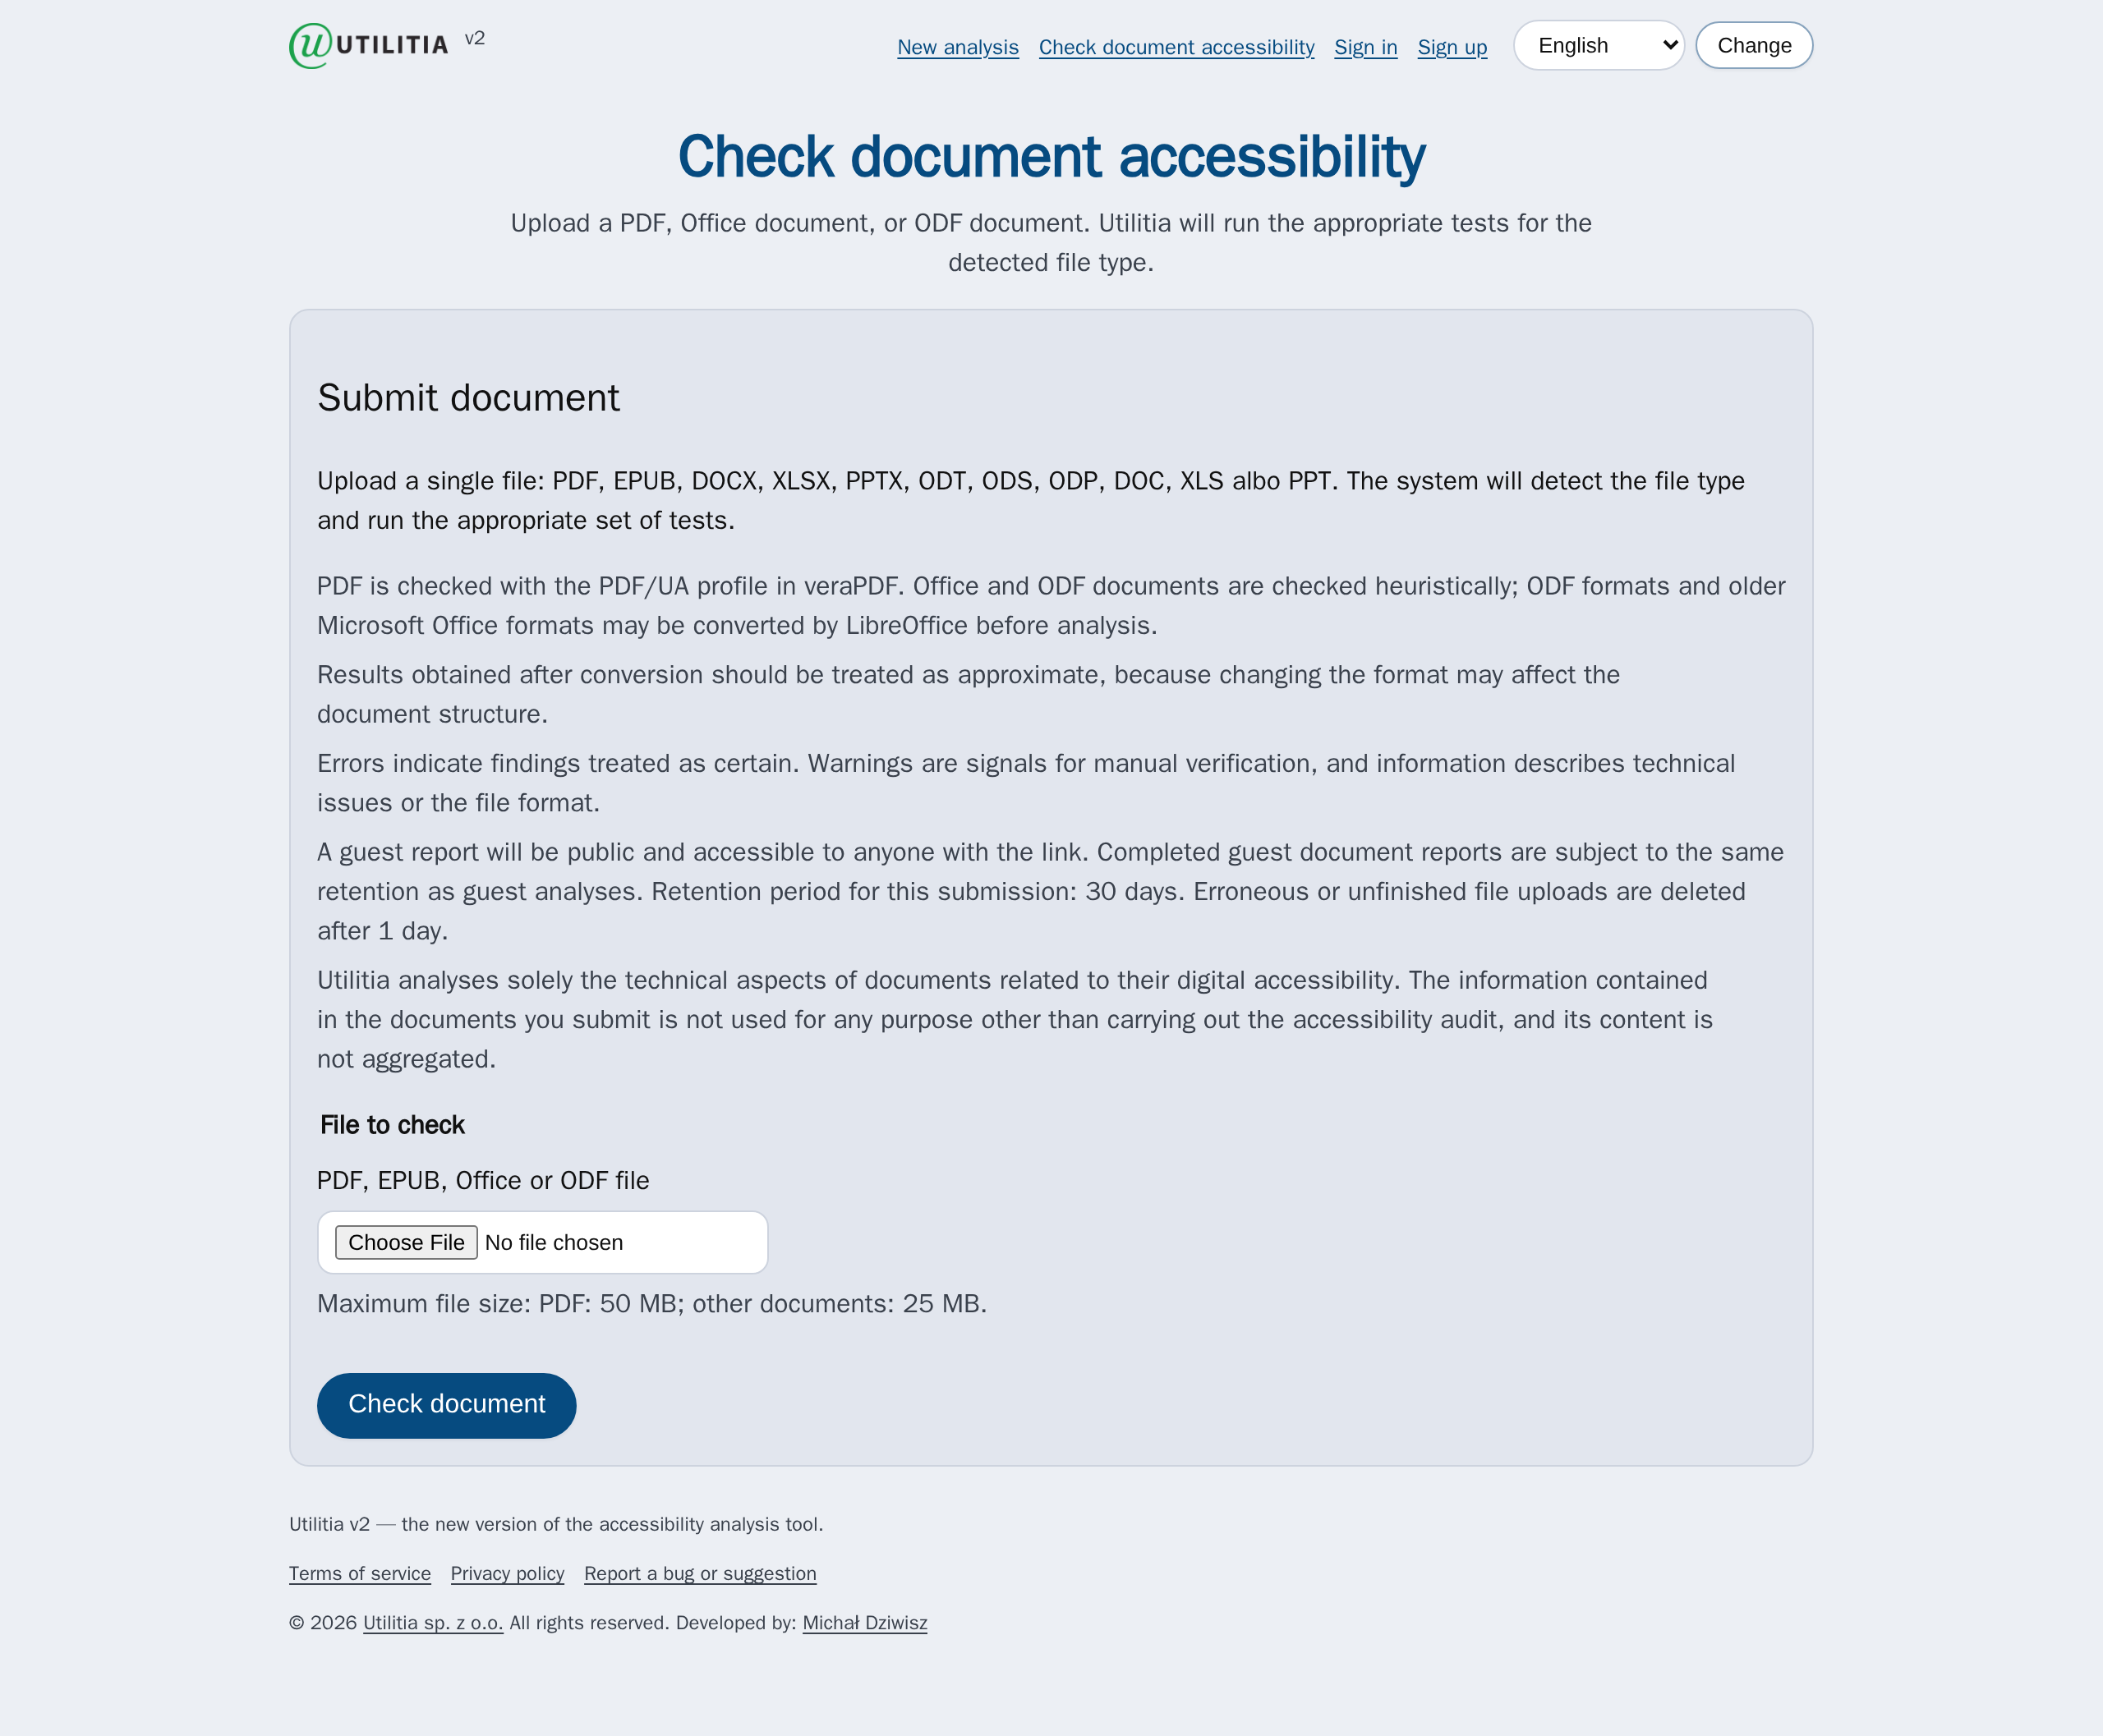
Task: Click the Change language button
Action: coord(1754,45)
